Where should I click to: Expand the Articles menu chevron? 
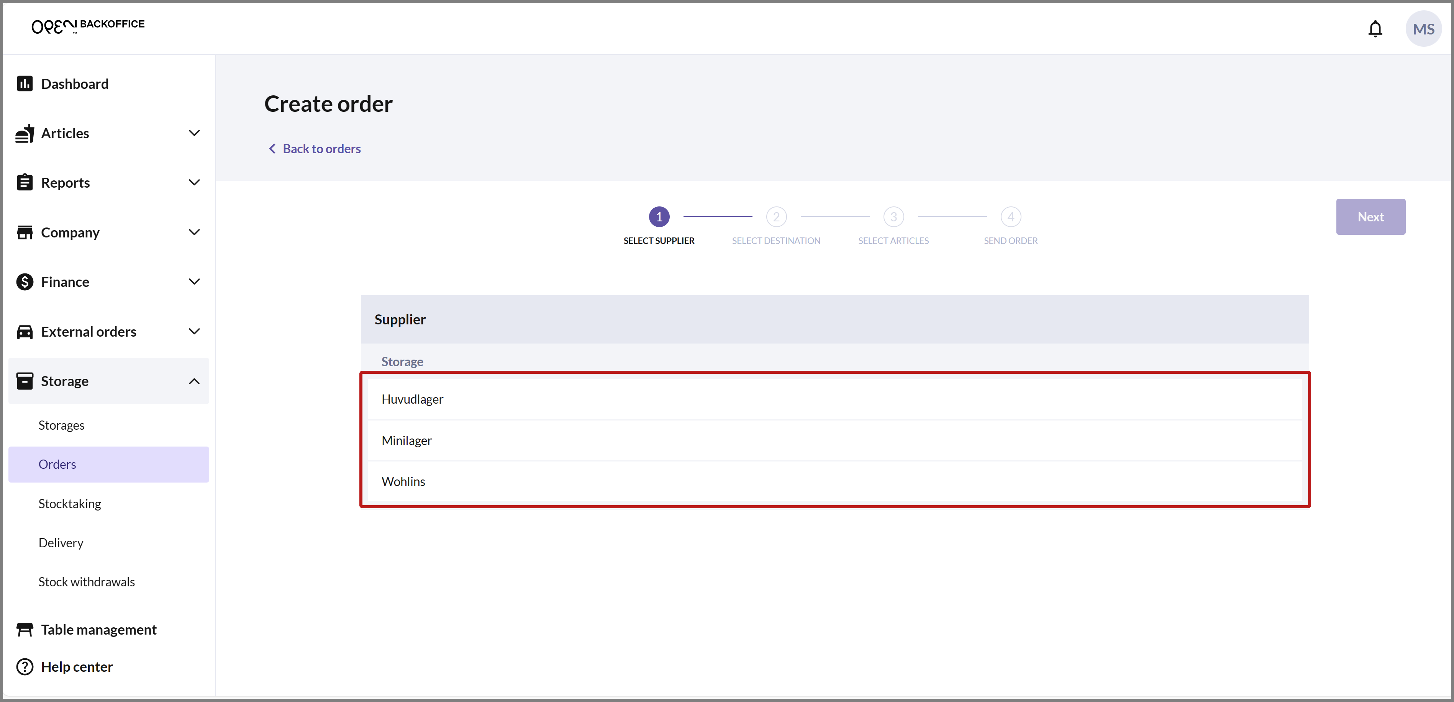[194, 133]
